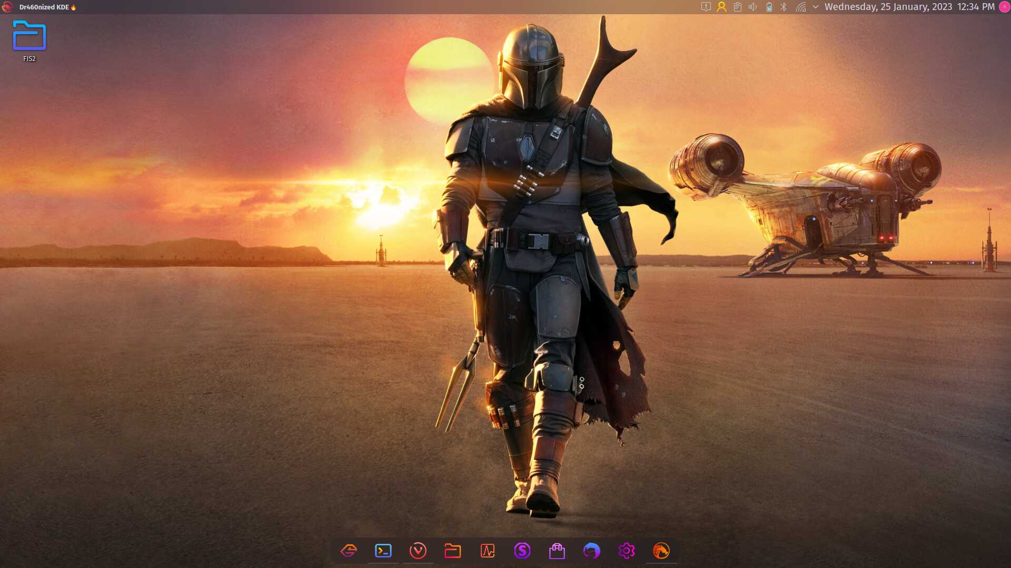The height and width of the screenshot is (568, 1011).
Task: Open the application launcher at top-left
Action: click(7, 7)
